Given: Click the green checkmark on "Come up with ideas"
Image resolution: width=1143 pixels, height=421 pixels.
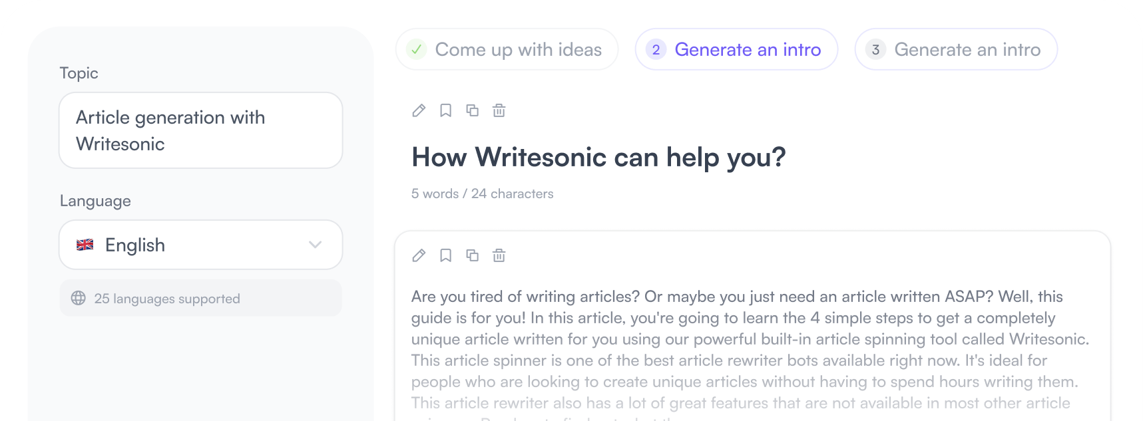Looking at the screenshot, I should click(x=415, y=49).
